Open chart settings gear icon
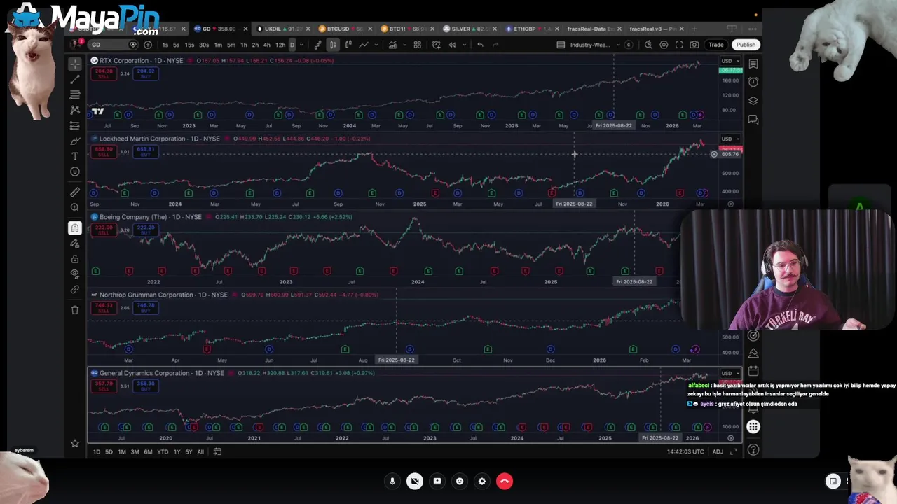897x504 pixels. coord(664,45)
